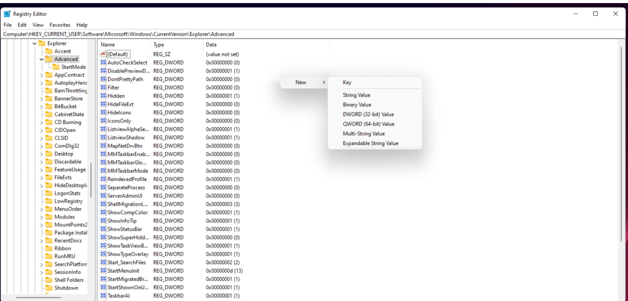The height and width of the screenshot is (301, 628).
Task: Collapse the Explorer key node
Action: click(34, 44)
